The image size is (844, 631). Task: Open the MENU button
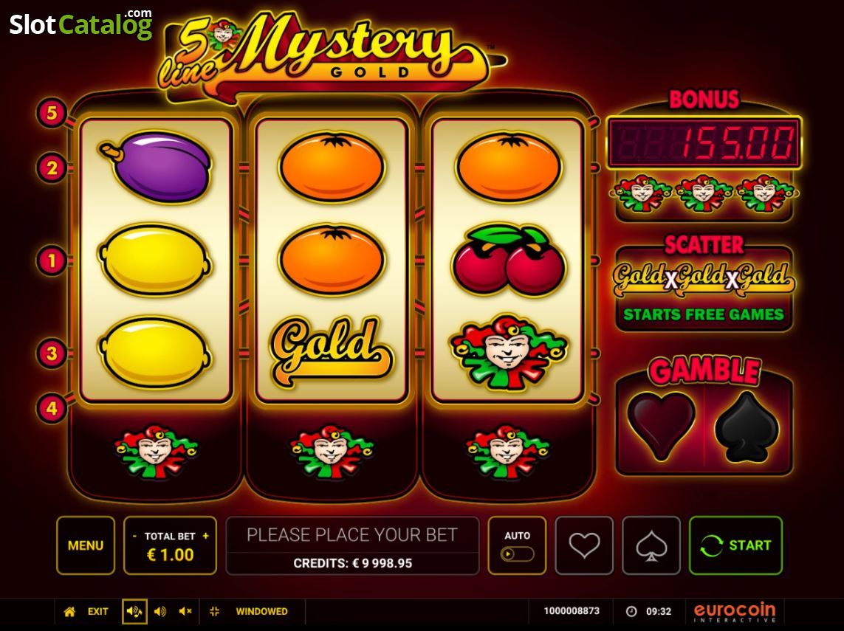pyautogui.click(x=86, y=545)
